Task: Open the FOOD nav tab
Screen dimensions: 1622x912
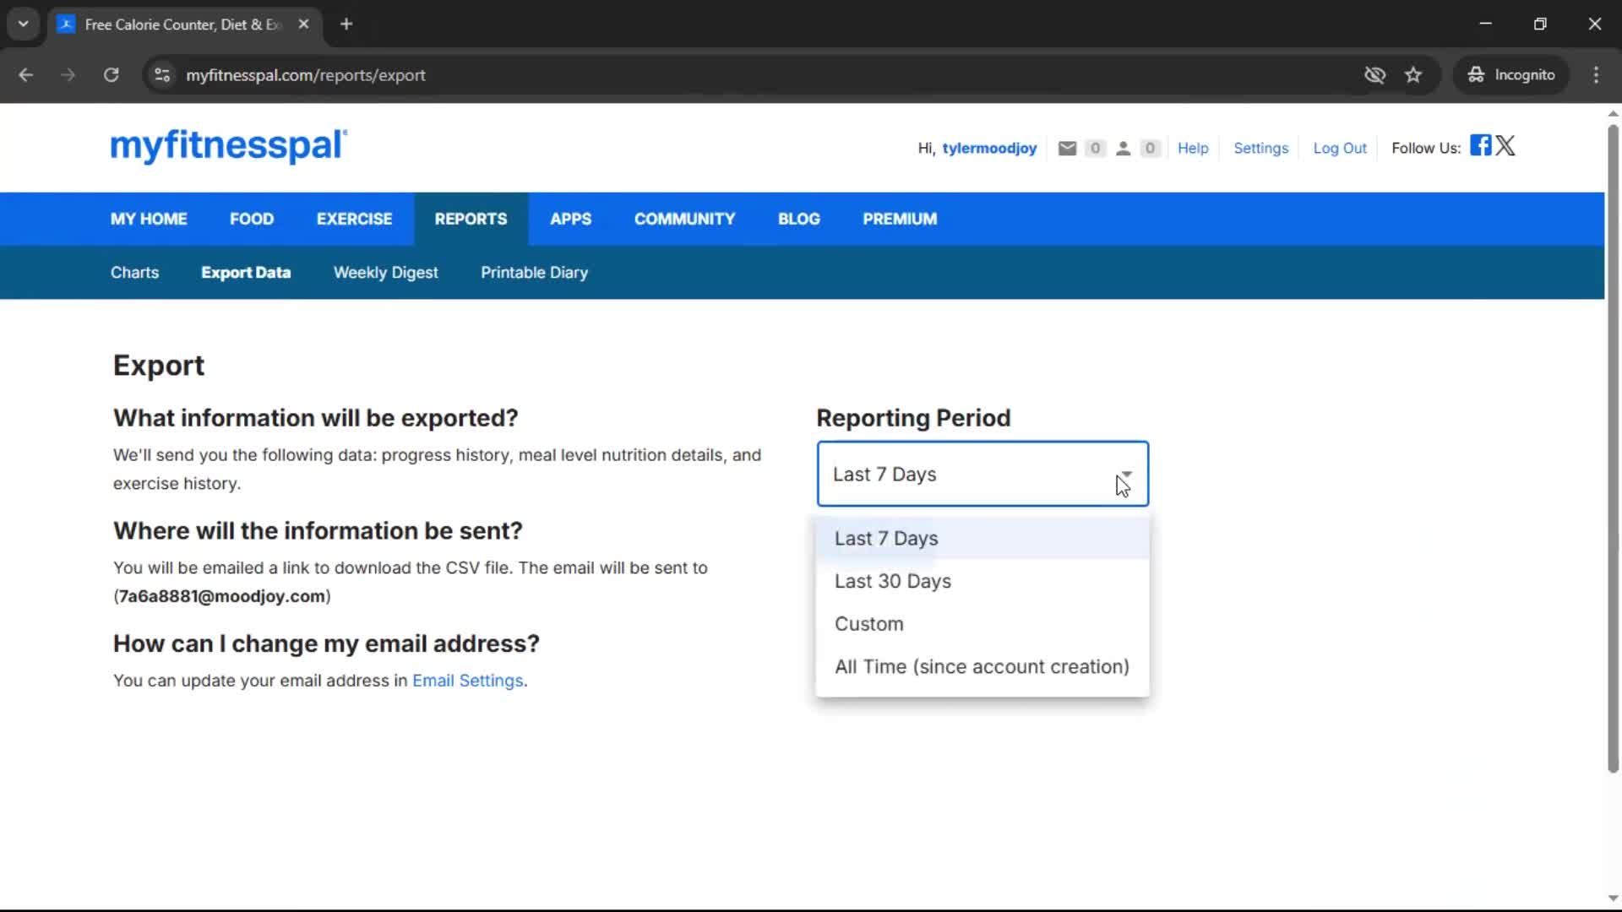Action: point(252,220)
